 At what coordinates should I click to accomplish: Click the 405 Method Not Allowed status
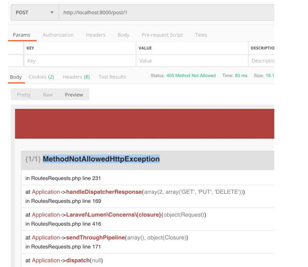coord(191,76)
